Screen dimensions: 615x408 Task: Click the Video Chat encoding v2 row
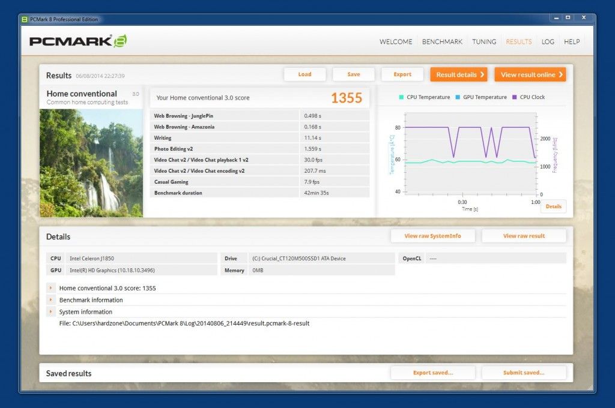pos(259,170)
